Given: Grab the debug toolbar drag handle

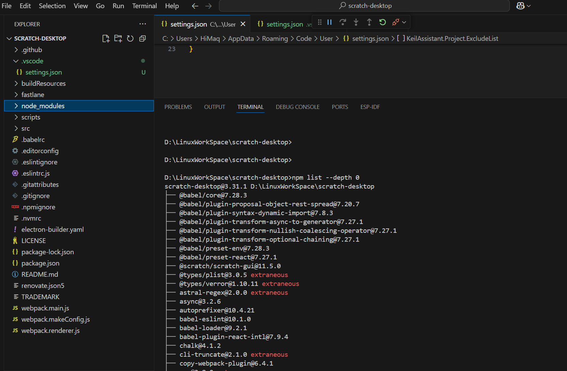Looking at the screenshot, I should [319, 22].
